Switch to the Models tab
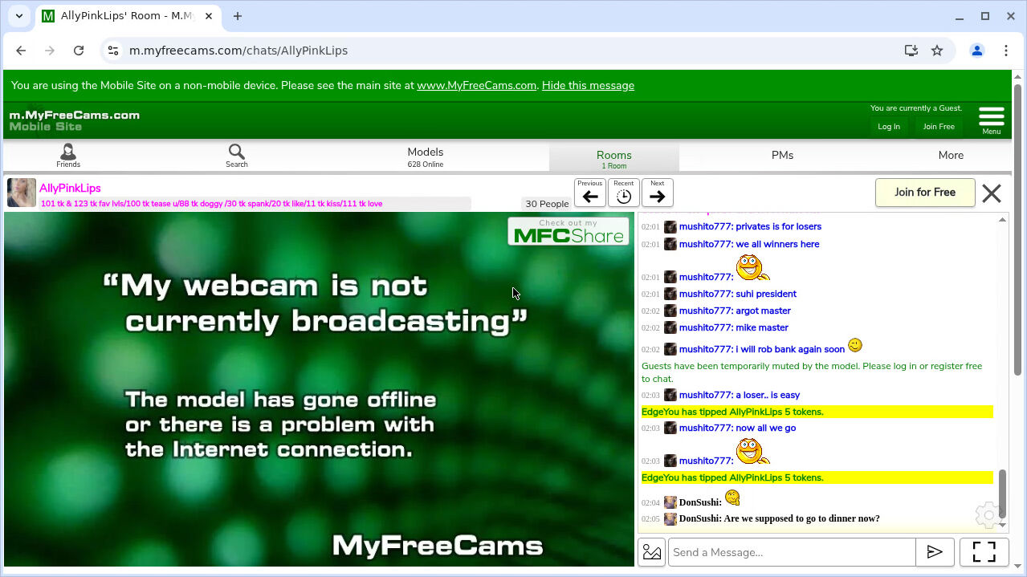The image size is (1027, 577). click(425, 156)
